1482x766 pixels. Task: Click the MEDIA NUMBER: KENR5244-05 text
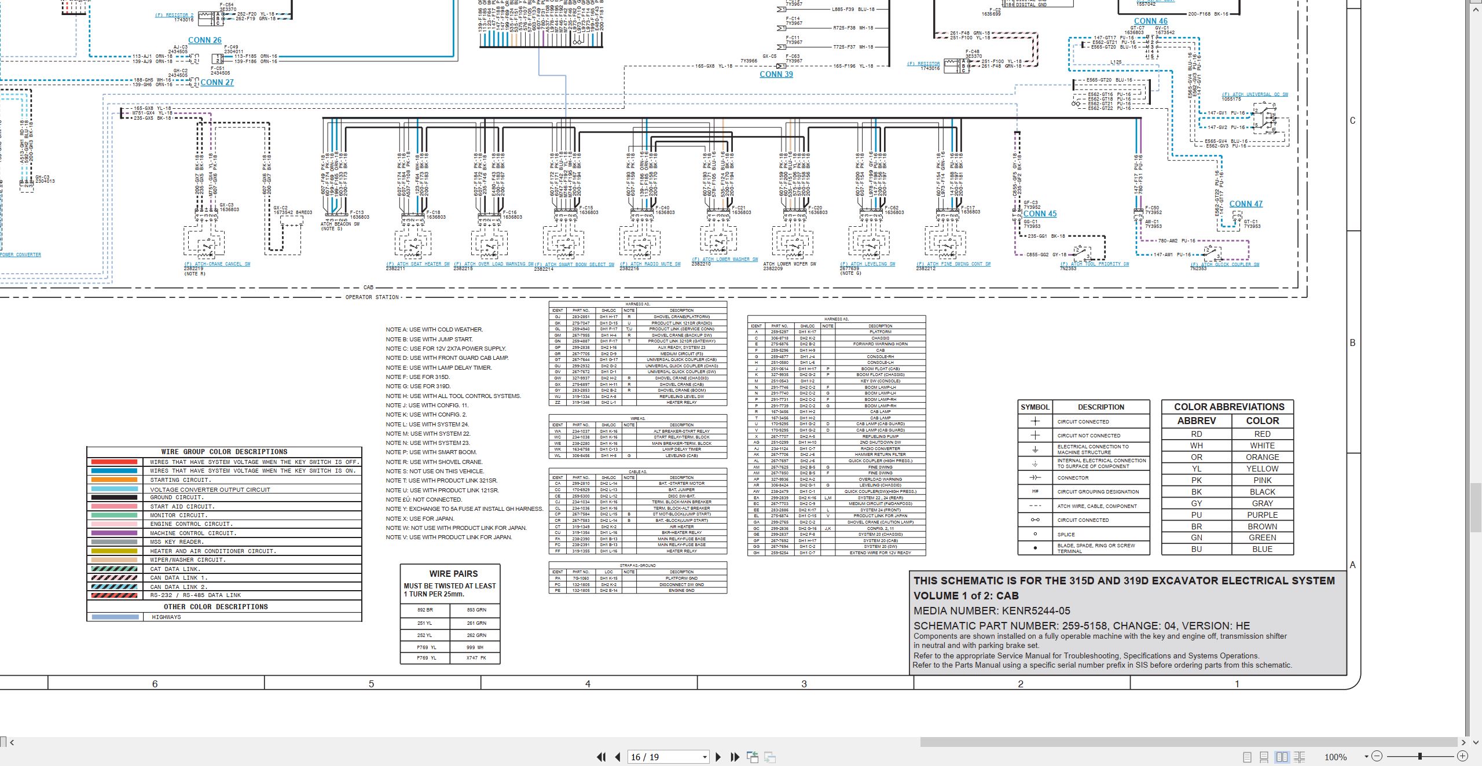pyautogui.click(x=992, y=610)
